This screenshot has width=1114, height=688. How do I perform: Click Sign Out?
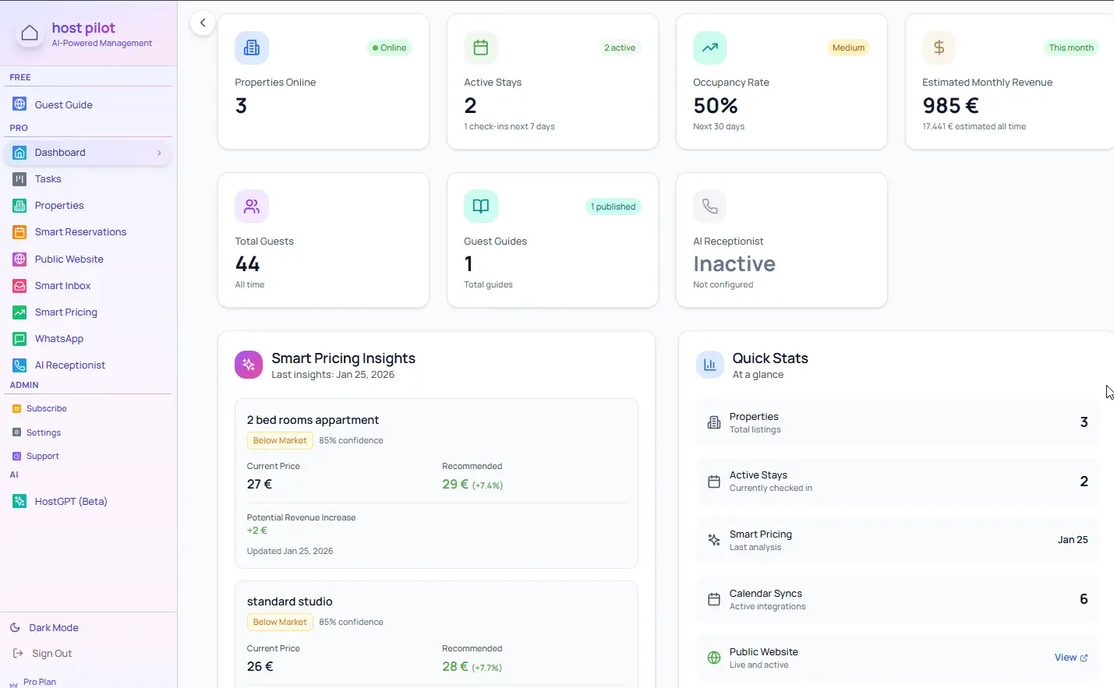point(52,653)
